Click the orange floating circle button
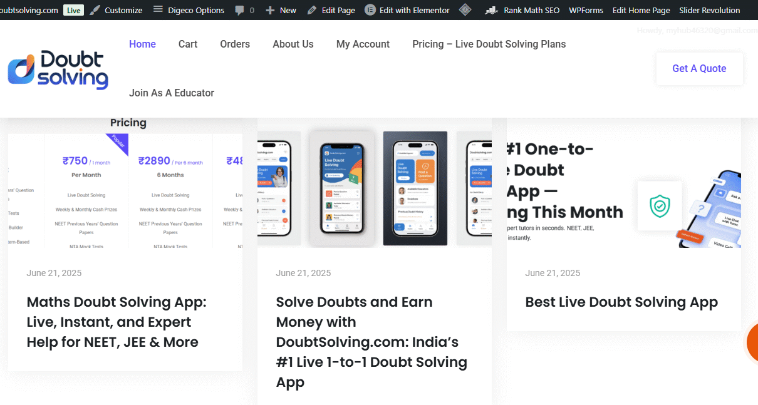758x405 pixels. (752, 343)
